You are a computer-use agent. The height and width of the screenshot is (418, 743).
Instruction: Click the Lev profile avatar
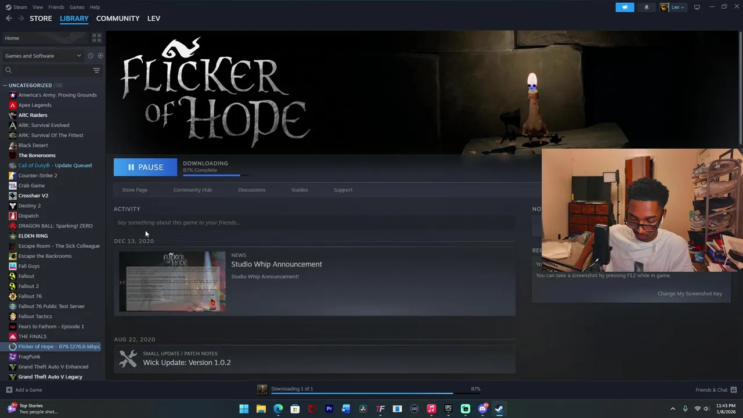(664, 7)
